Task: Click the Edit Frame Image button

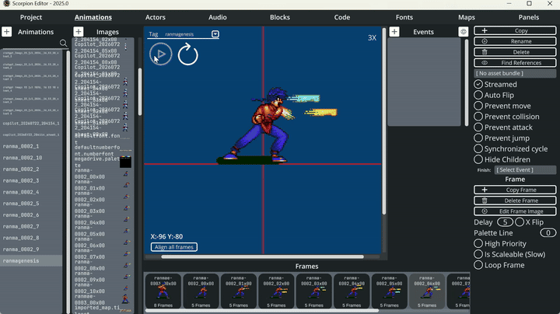Action: point(515,211)
